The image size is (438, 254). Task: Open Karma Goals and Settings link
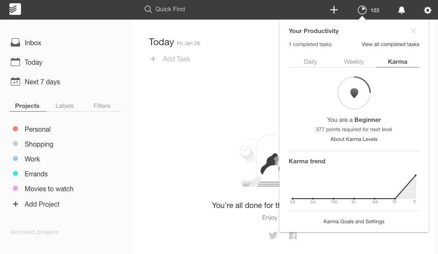click(354, 221)
